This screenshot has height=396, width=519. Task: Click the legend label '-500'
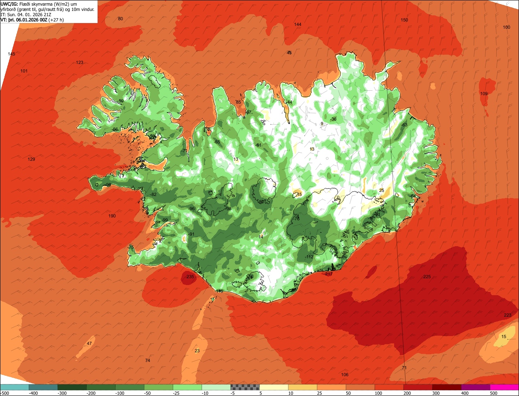coord(5,393)
